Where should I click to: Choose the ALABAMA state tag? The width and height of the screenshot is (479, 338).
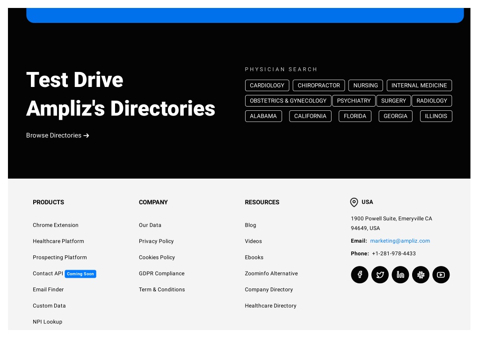[x=263, y=116]
